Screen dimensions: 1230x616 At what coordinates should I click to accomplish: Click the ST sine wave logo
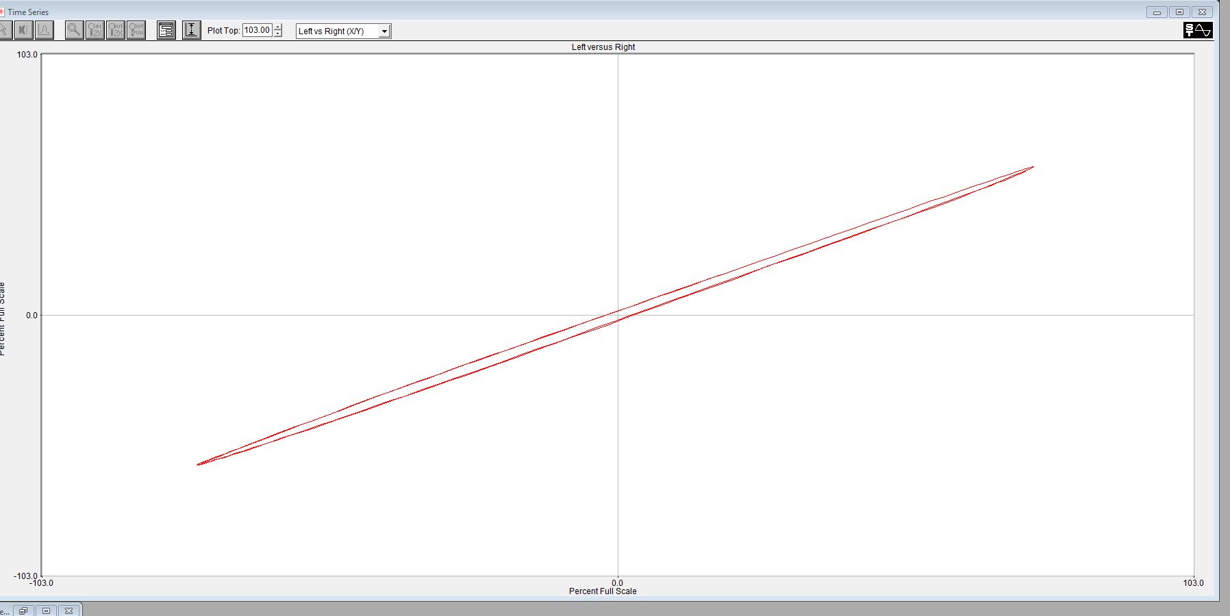1198,30
